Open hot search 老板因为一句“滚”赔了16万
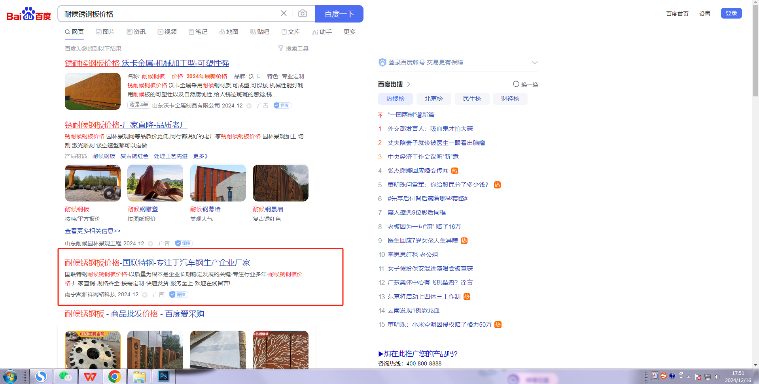 coord(424,227)
